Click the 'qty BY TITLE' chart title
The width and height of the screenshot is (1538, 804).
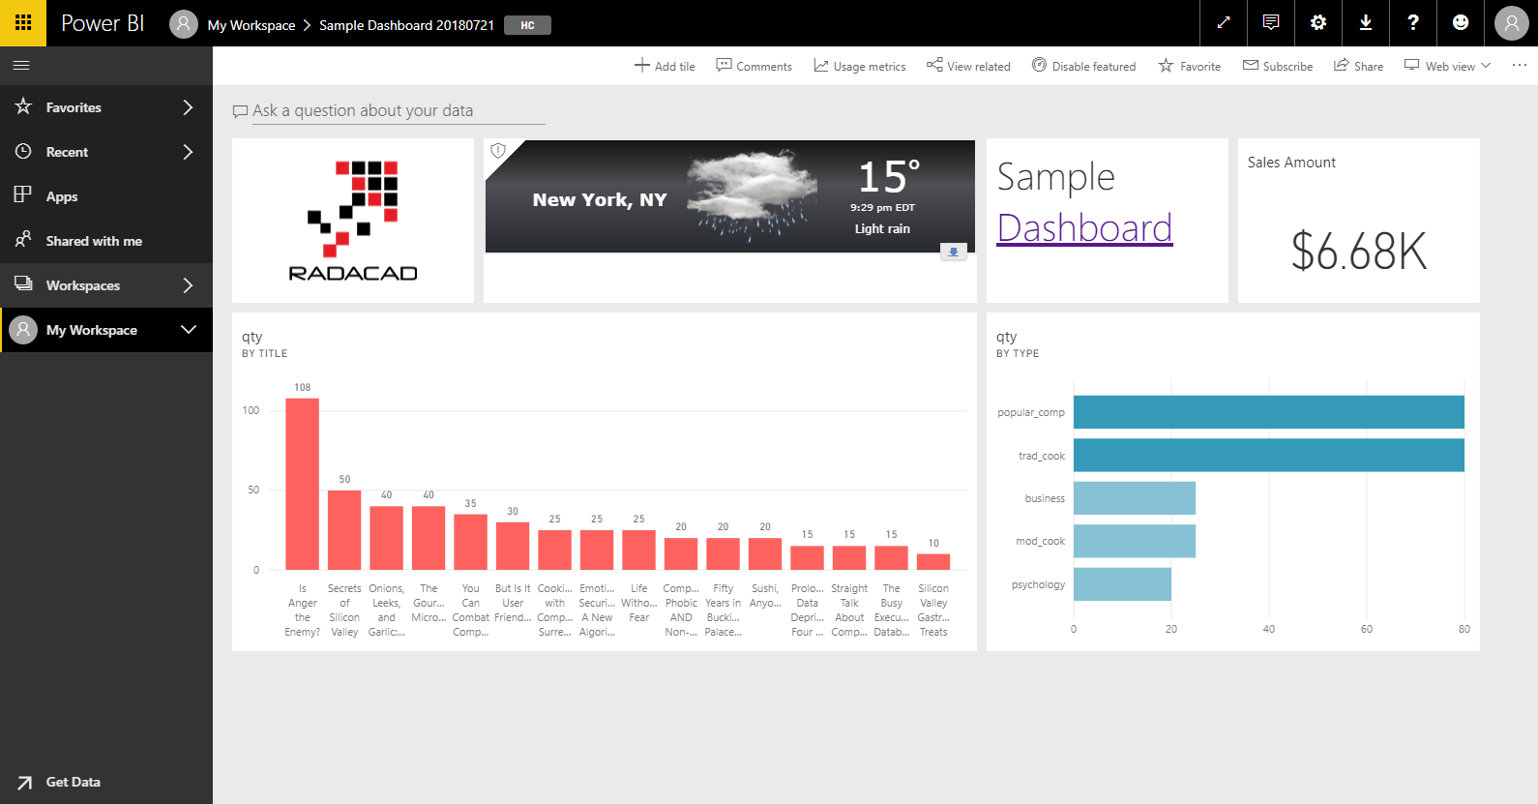[264, 343]
